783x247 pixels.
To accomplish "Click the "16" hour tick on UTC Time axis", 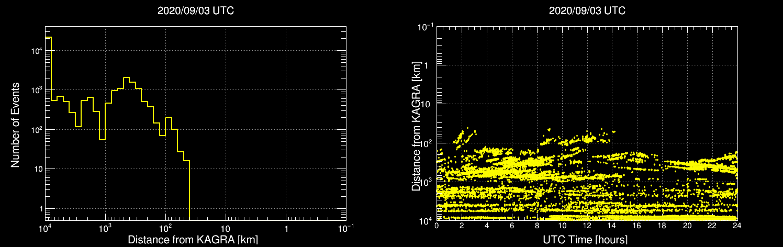I will tap(637, 227).
